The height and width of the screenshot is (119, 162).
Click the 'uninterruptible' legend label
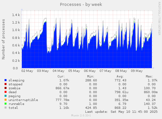(x=23, y=100)
